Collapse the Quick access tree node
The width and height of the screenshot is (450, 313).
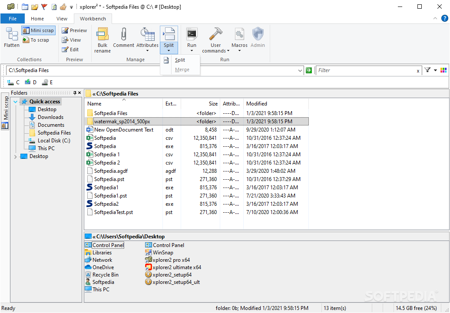(16, 102)
